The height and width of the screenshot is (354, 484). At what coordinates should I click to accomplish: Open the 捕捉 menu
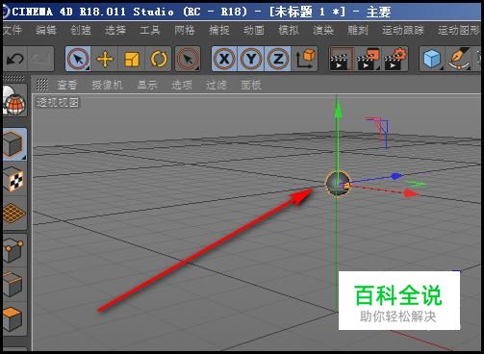tap(219, 31)
